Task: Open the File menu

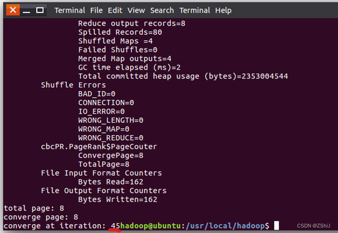Action: (97, 10)
